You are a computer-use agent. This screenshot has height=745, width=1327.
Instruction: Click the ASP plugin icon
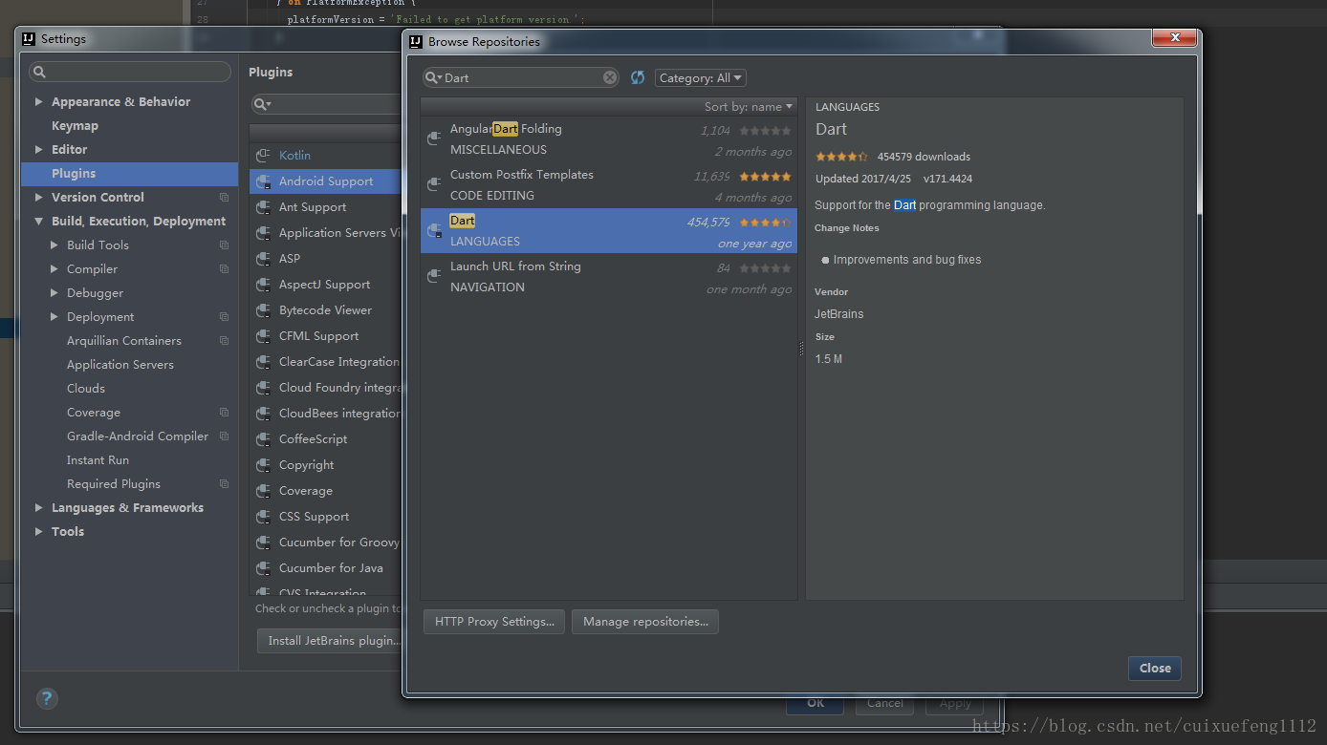263,259
